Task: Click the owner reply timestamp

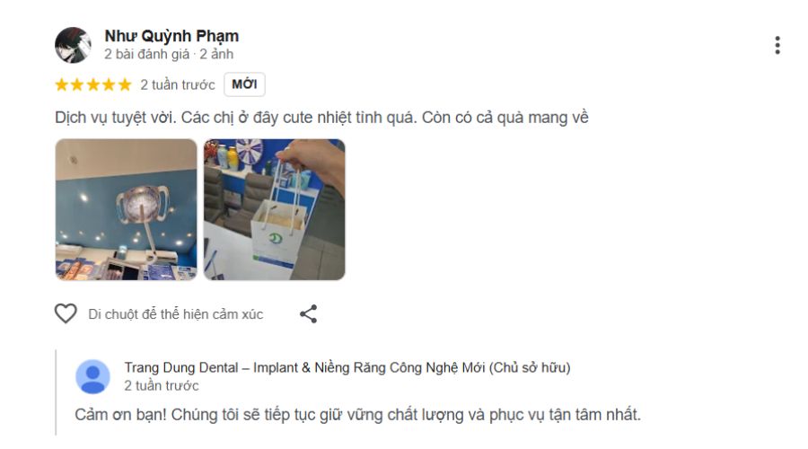Action: (162, 385)
